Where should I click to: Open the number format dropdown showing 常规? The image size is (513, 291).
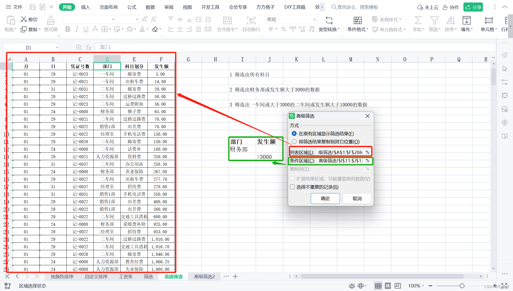314,20
